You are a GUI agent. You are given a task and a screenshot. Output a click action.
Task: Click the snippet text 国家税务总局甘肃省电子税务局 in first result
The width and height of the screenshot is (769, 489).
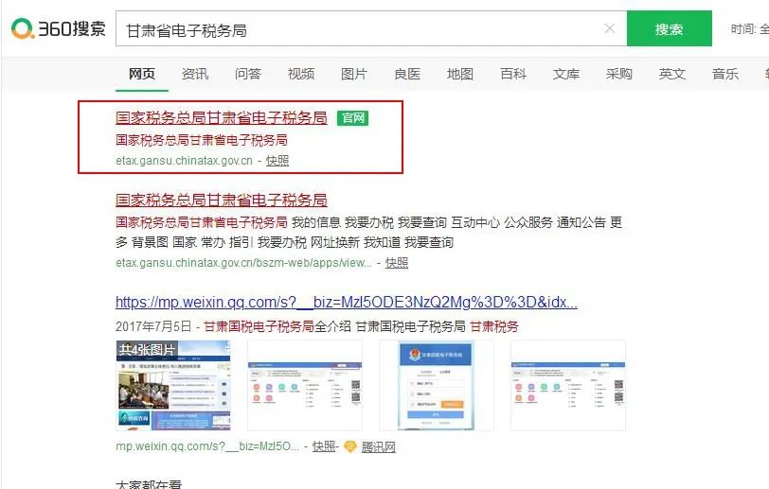pyautogui.click(x=202, y=140)
